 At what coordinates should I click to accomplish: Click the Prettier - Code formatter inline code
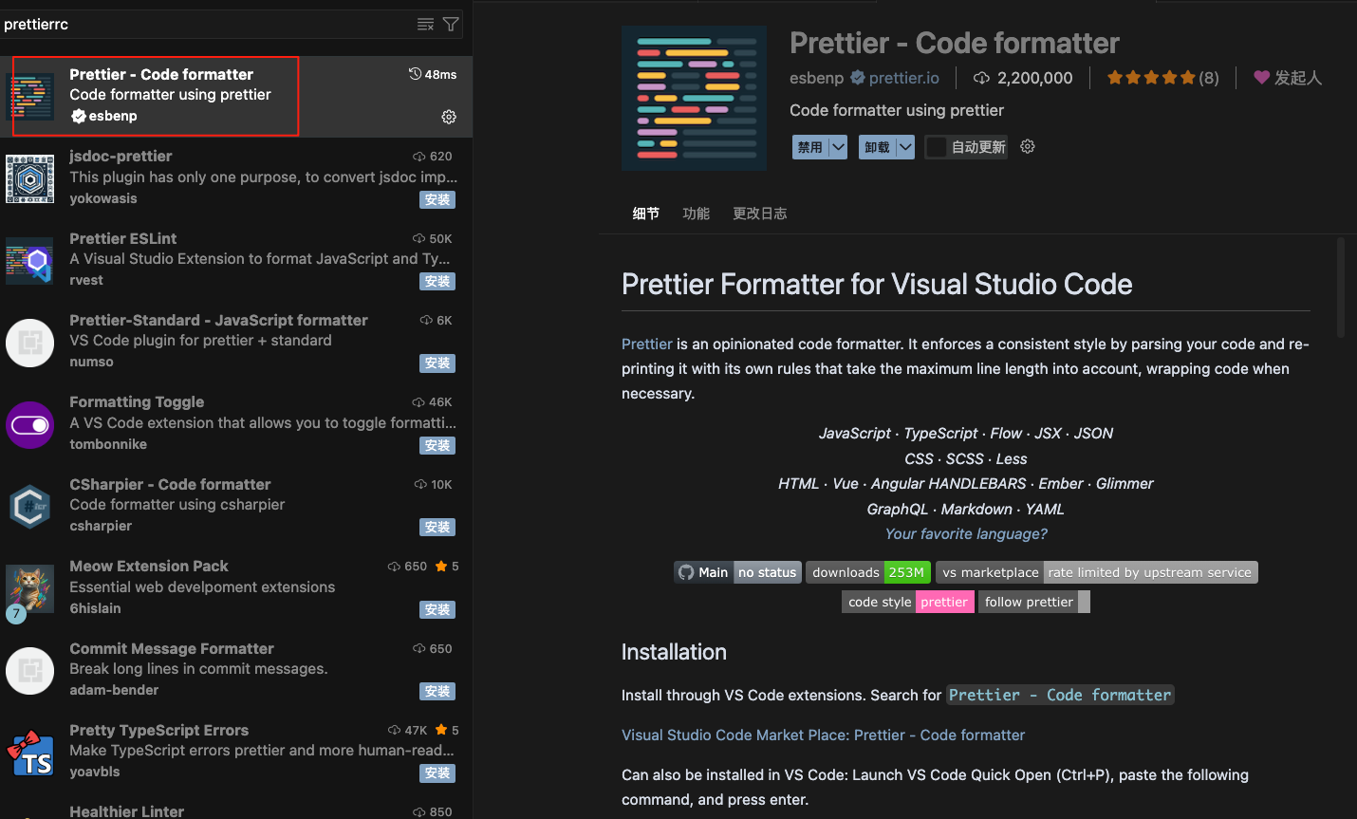(x=1060, y=695)
